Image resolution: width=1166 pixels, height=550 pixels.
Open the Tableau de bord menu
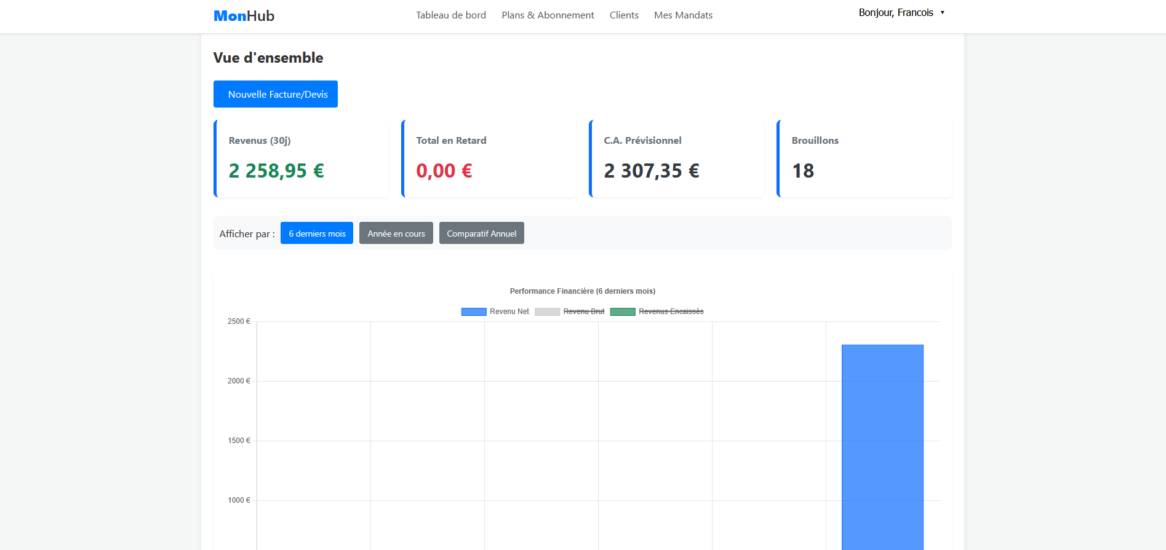tap(450, 15)
